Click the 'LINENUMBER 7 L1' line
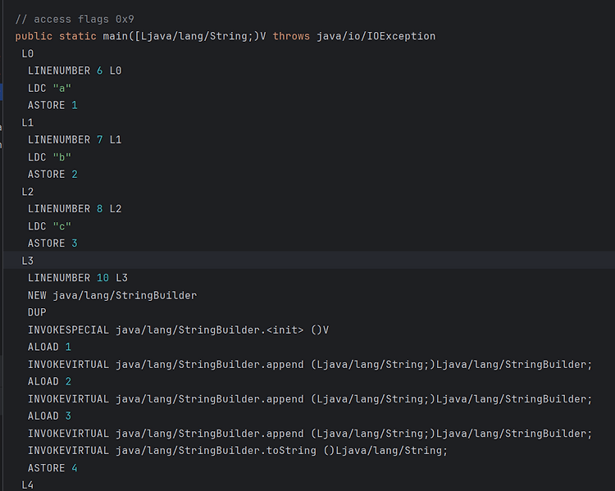This screenshot has width=615, height=491. point(75,140)
